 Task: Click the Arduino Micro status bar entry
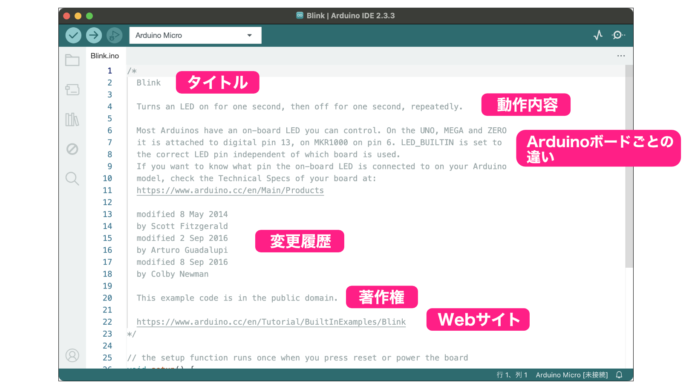(x=571, y=375)
